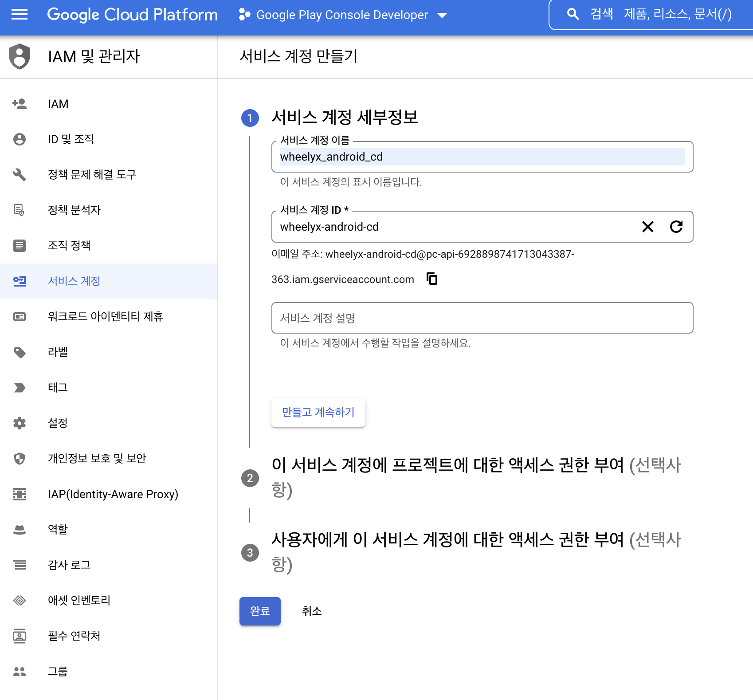
Task: Expand step 3 user access section
Action: [476, 552]
